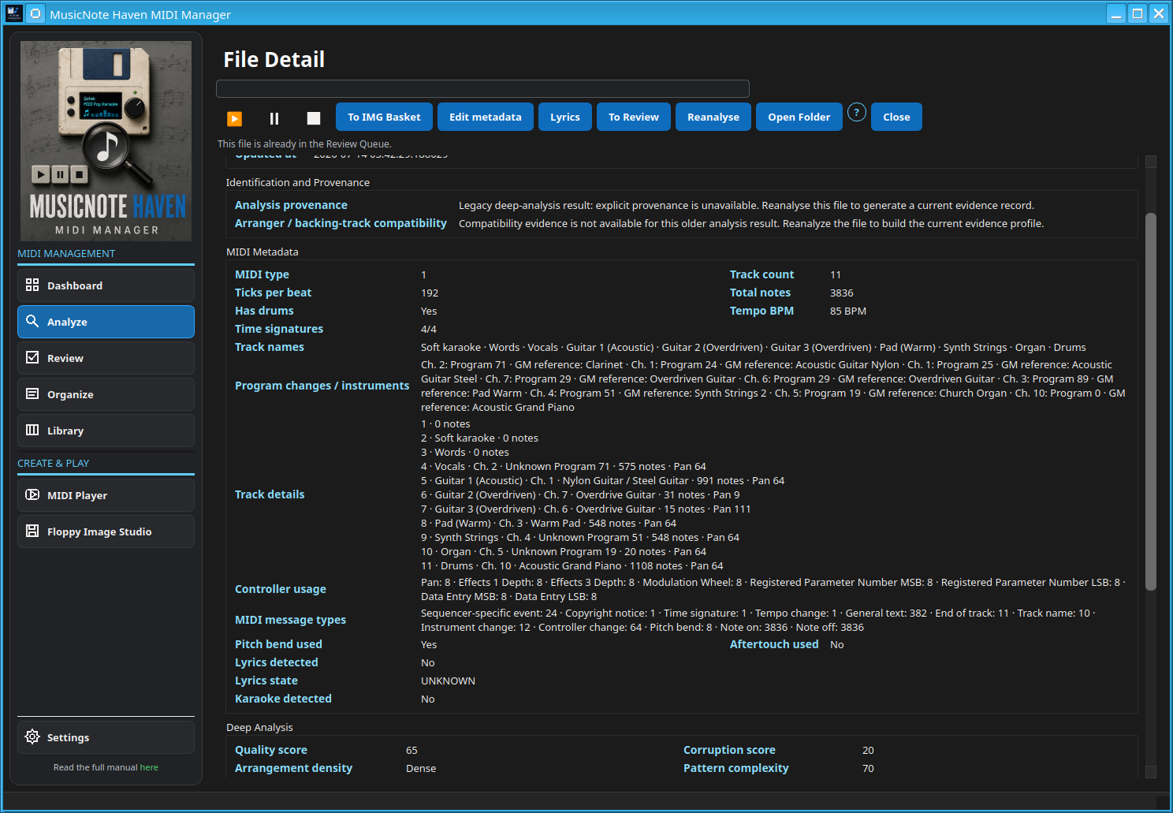This screenshot has height=813, width=1173.
Task: Click the 'Track names' label
Action: pos(270,347)
